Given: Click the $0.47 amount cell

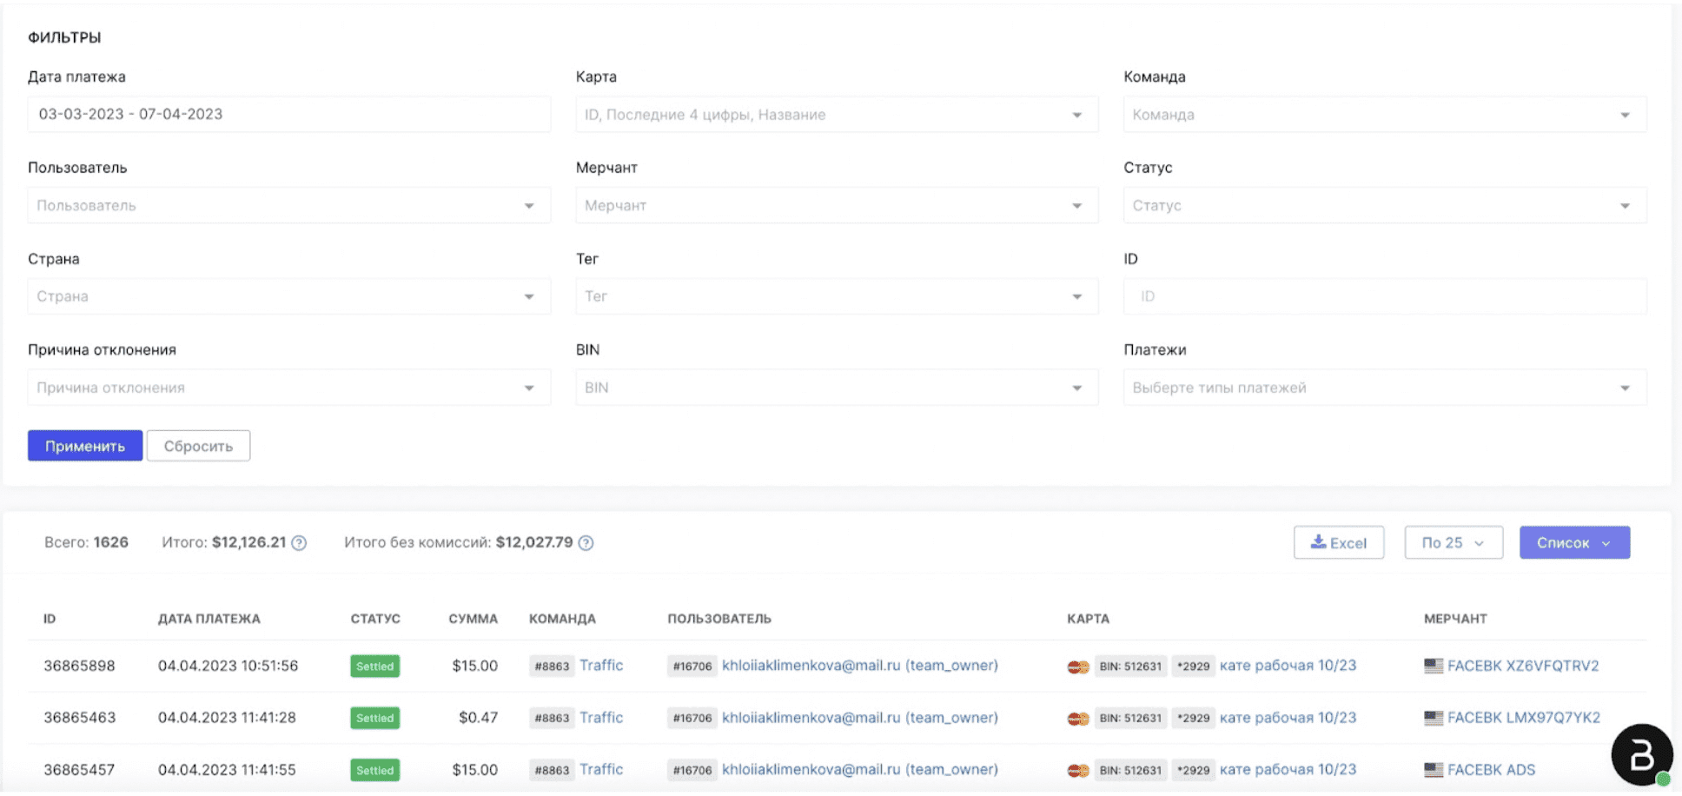Looking at the screenshot, I should click(x=478, y=718).
